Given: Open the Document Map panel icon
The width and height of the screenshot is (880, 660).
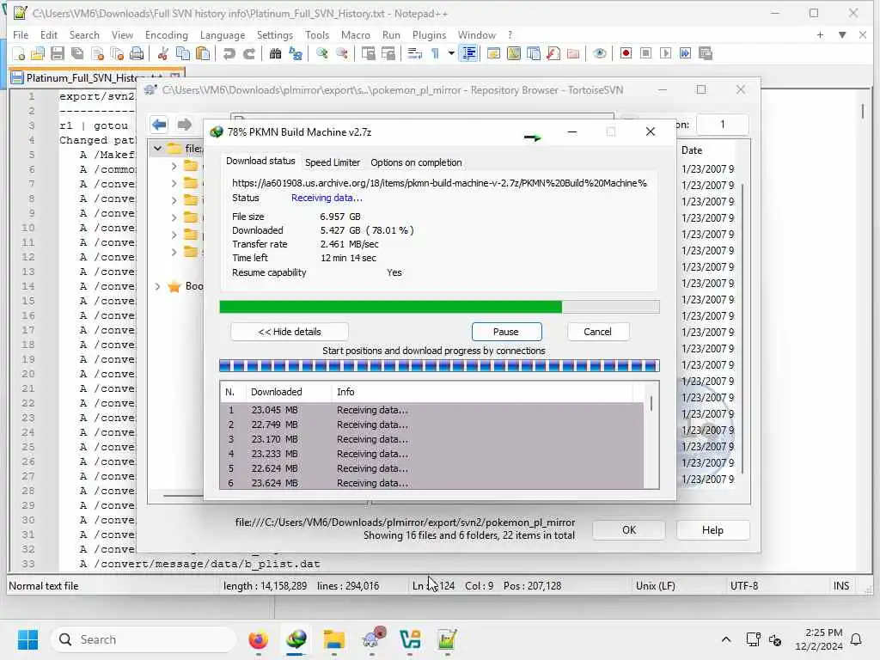Looking at the screenshot, I should [x=514, y=54].
